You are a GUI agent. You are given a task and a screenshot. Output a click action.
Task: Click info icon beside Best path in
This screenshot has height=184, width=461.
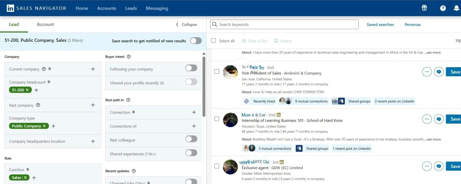[x=128, y=100]
